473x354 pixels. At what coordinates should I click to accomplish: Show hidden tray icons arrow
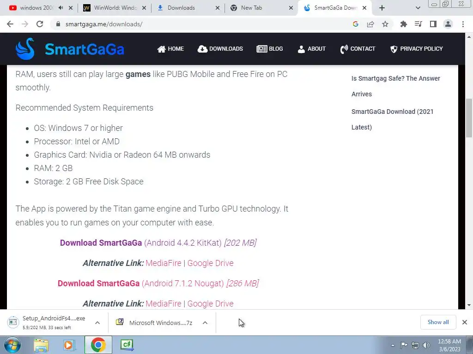pyautogui.click(x=393, y=345)
